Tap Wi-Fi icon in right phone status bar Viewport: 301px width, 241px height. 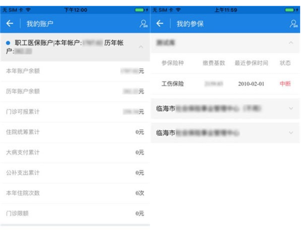pyautogui.click(x=178, y=10)
